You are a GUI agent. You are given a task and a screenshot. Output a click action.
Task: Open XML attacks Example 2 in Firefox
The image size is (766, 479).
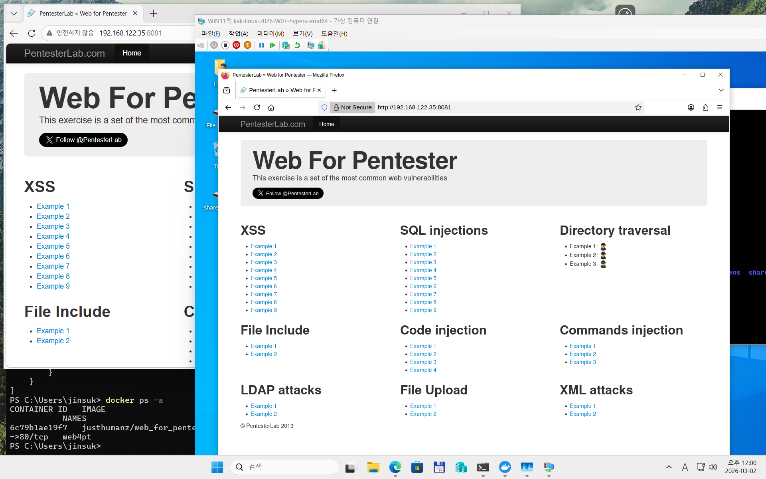[x=583, y=414]
